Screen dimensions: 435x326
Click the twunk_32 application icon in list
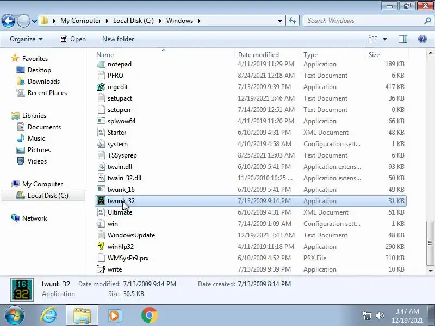[x=101, y=200]
